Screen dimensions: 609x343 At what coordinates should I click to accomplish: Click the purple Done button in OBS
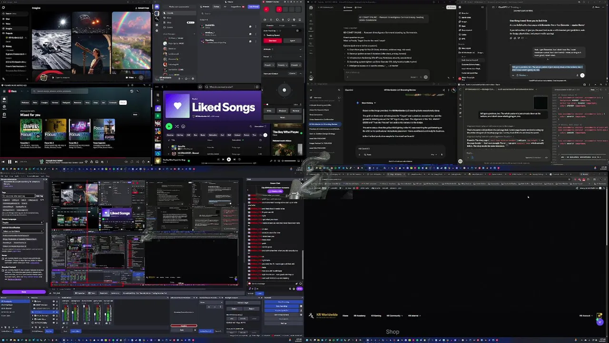pyautogui.click(x=24, y=292)
